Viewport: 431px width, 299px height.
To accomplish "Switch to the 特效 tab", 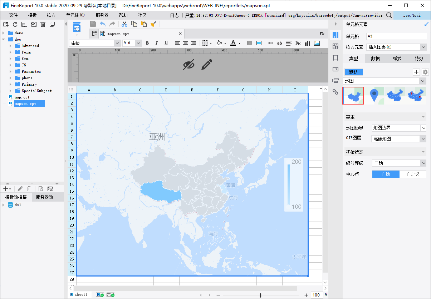I will 419,59.
